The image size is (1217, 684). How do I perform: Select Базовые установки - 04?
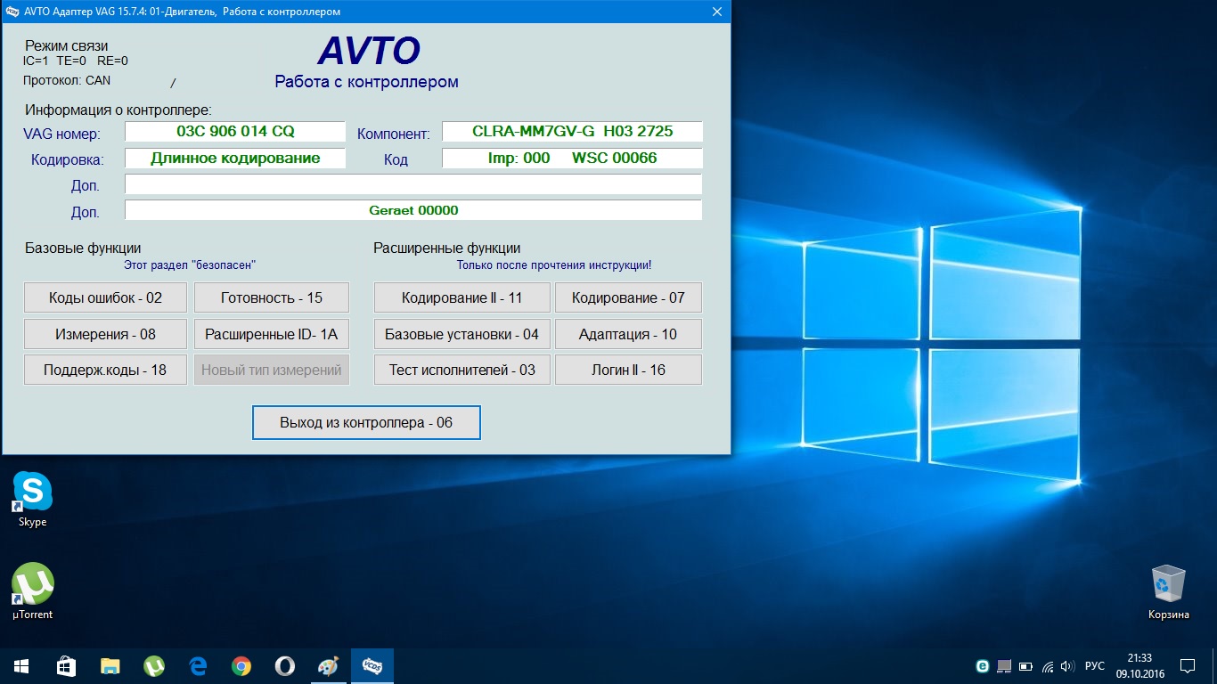[x=461, y=334]
